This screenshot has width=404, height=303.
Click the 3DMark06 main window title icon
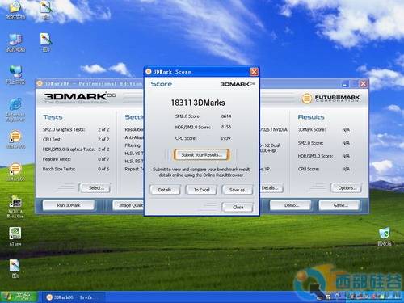[40, 83]
